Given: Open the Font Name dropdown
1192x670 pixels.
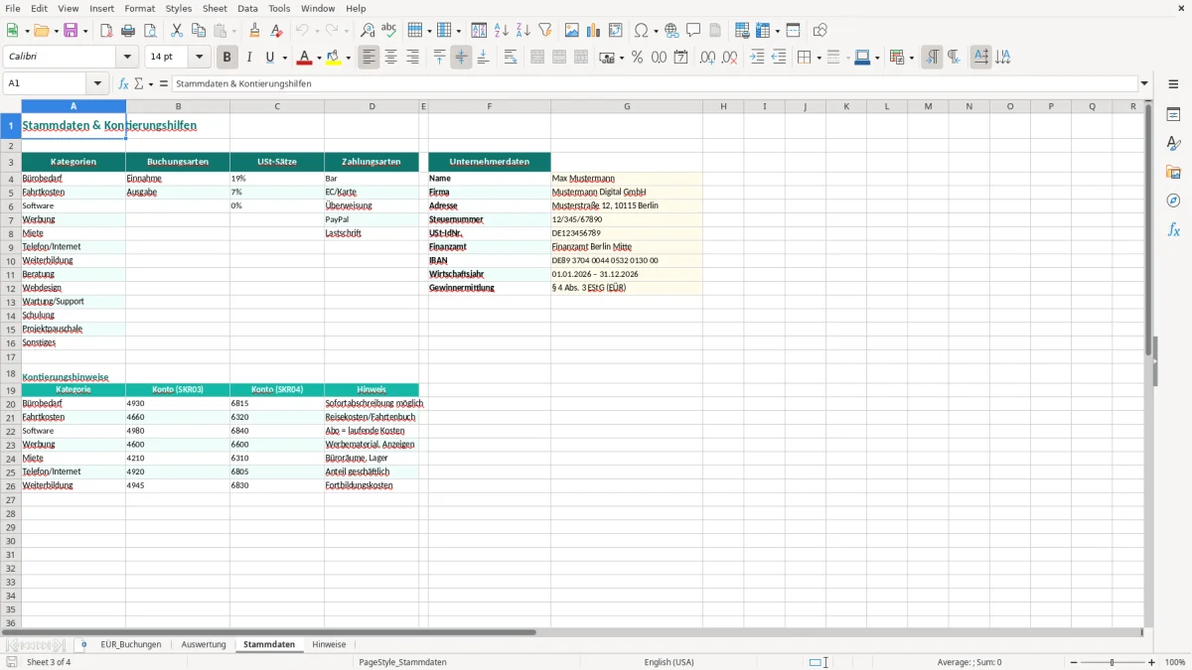Looking at the screenshot, I should tap(127, 58).
